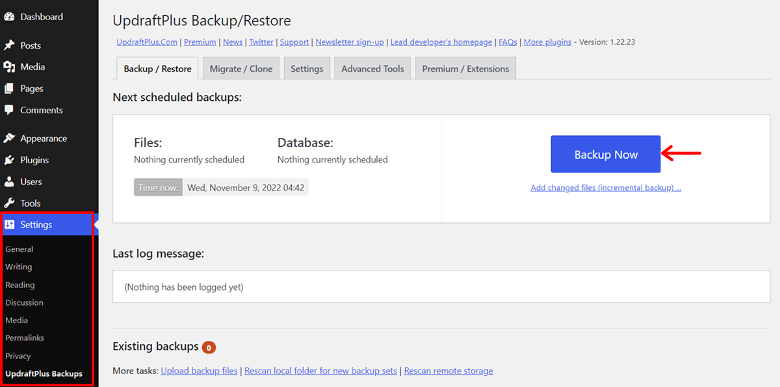Click the Comments speech bubble icon

tap(9, 110)
